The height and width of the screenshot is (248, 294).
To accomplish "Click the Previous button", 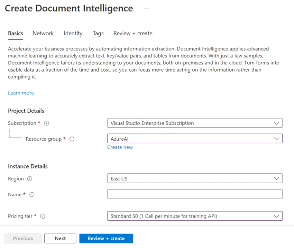I will [23, 238].
